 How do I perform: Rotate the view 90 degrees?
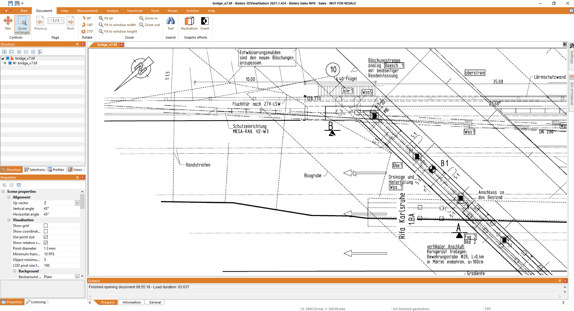[x=87, y=18]
